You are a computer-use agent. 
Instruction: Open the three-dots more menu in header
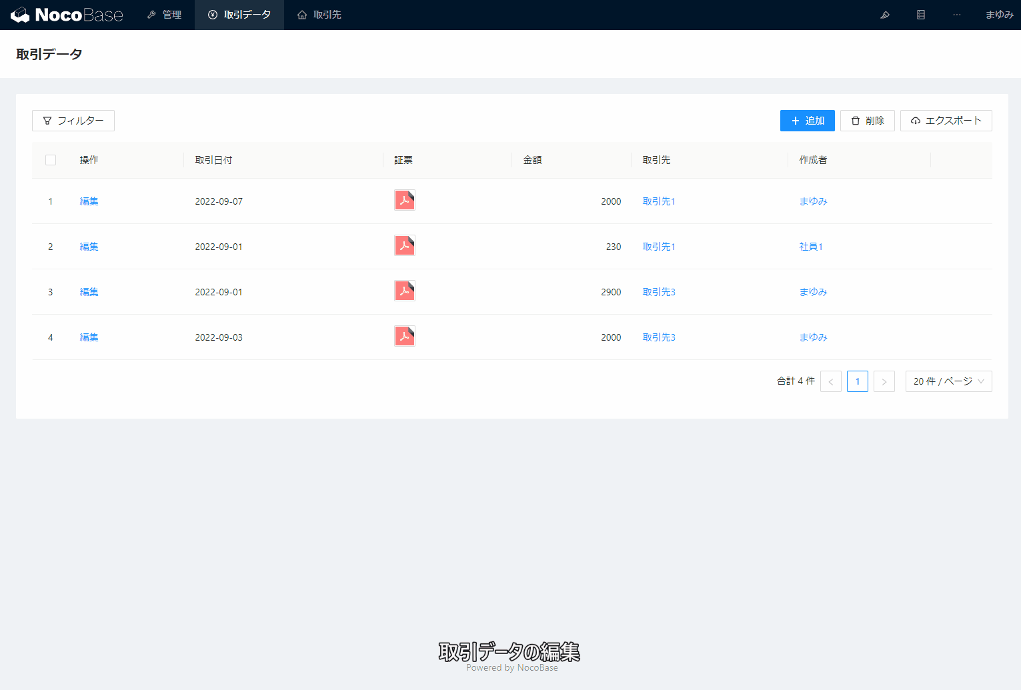957,15
